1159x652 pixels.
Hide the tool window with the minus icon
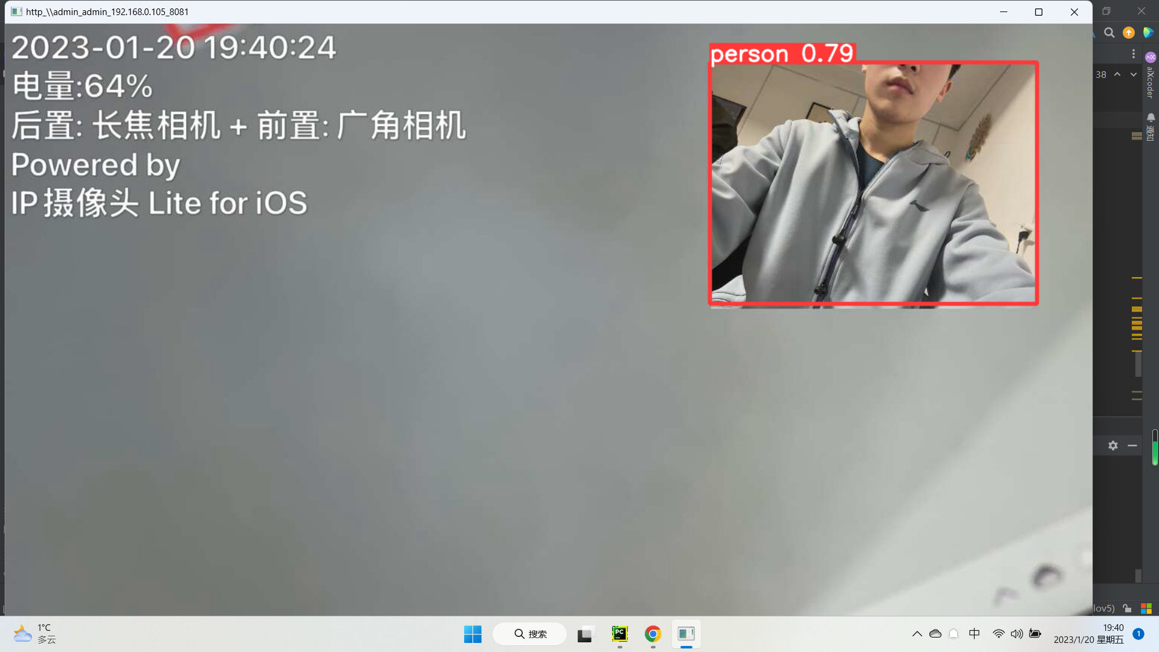tap(1132, 446)
